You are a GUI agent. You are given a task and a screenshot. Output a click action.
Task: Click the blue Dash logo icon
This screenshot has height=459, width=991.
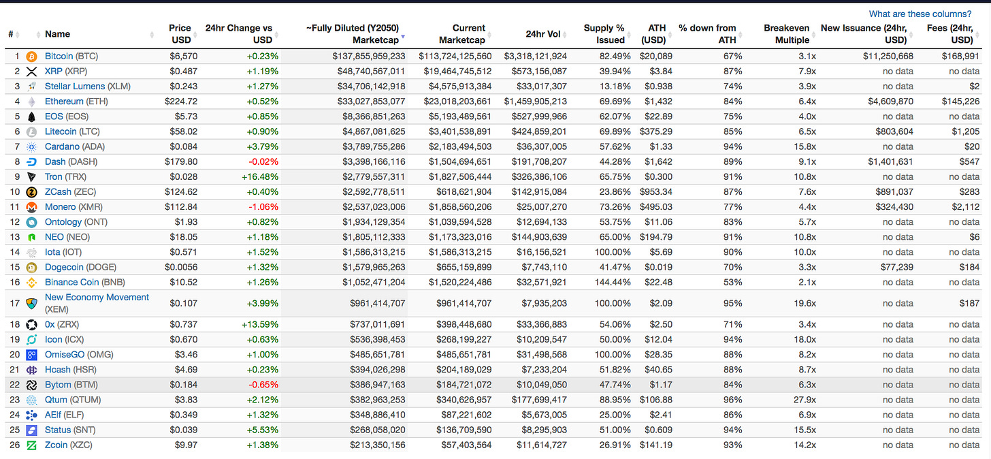(x=31, y=162)
